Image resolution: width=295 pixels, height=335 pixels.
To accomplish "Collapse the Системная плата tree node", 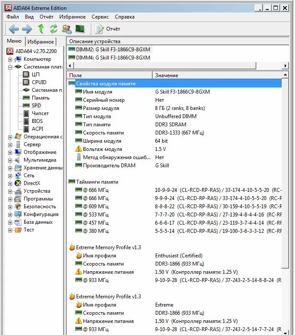I will [x=10, y=67].
